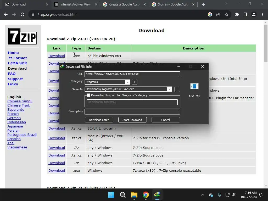Open the Windows Start menu
The height and width of the screenshot is (201, 268).
(111, 195)
